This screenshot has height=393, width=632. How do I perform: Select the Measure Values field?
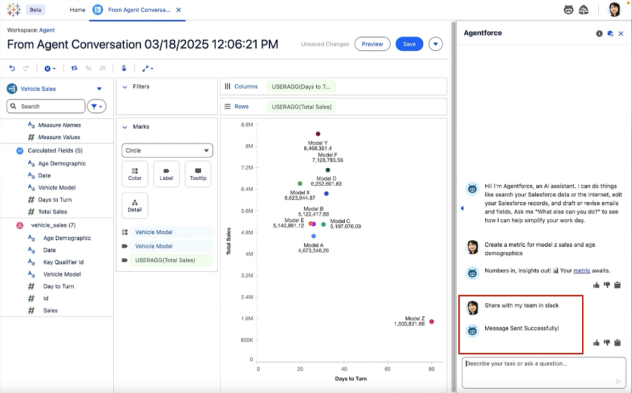pos(59,137)
